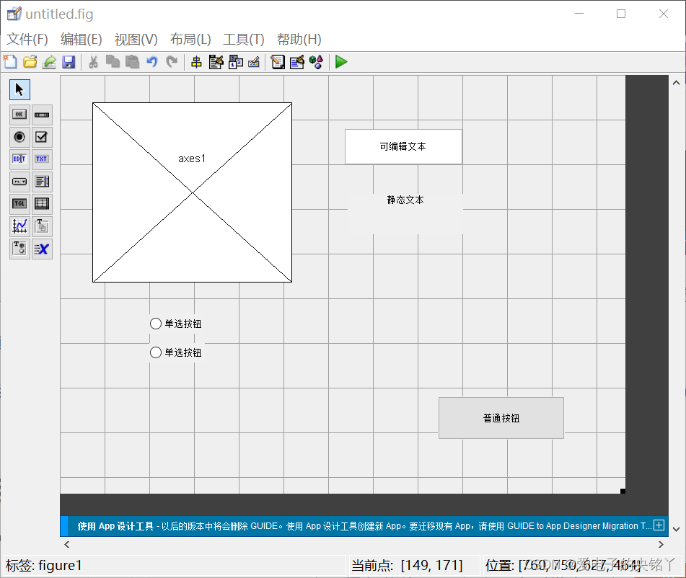Pick the Button Group component tool
The image size is (686, 578).
click(x=19, y=249)
